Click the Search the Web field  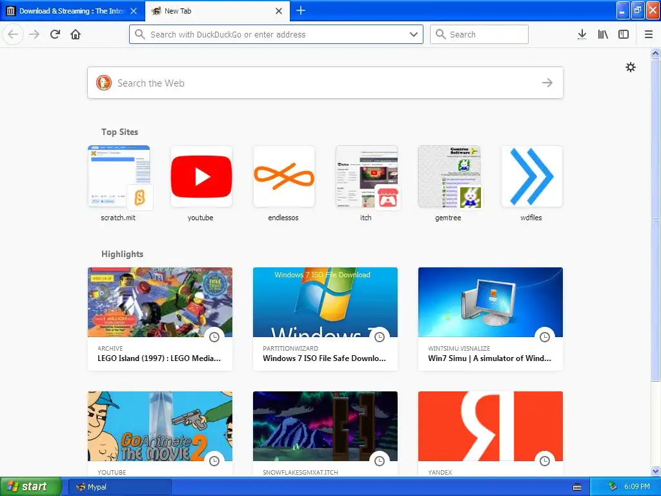point(325,83)
